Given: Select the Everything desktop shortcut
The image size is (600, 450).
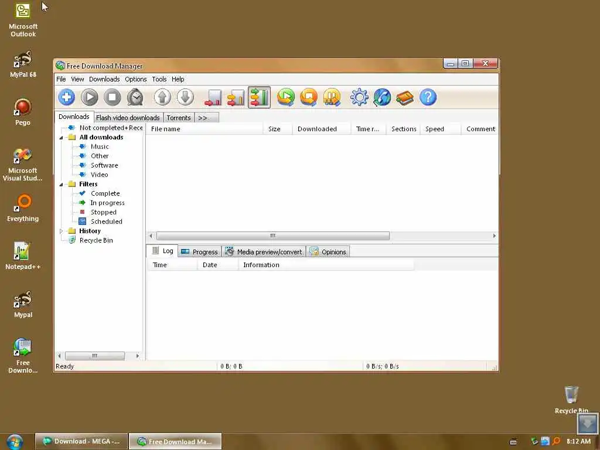Looking at the screenshot, I should pos(23,208).
